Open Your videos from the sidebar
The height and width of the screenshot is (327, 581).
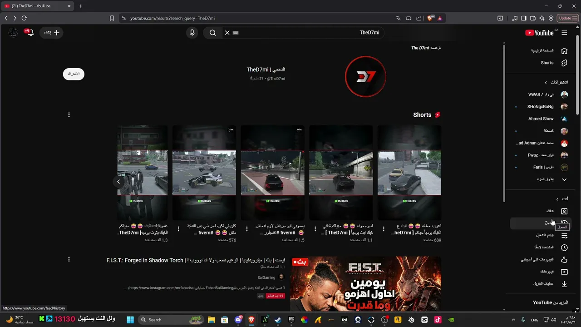point(541,272)
